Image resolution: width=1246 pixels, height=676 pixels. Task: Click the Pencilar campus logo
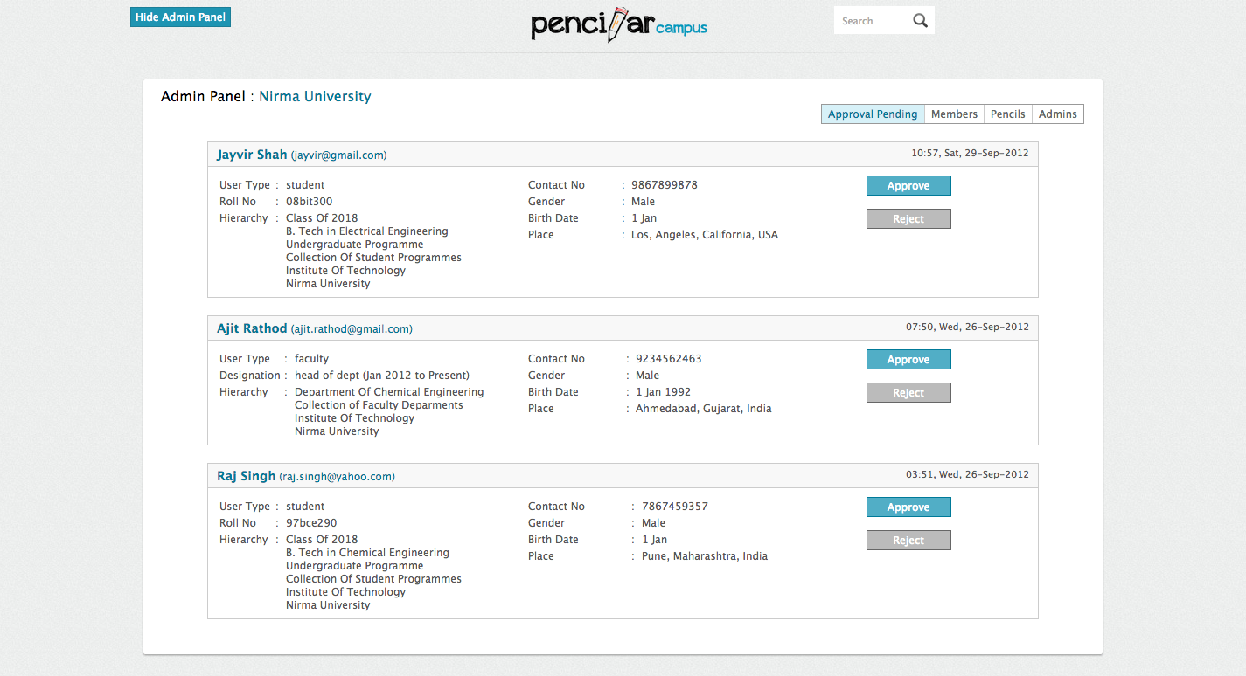coord(619,24)
